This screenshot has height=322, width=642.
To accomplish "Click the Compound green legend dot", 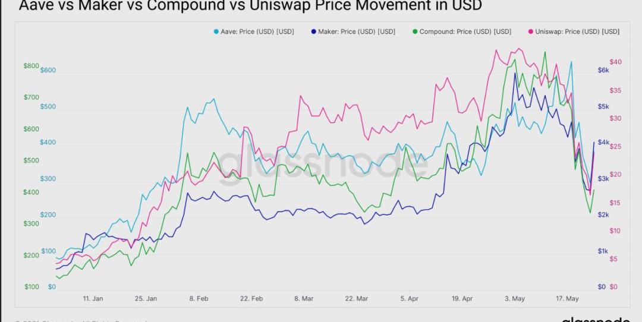I will (x=414, y=31).
